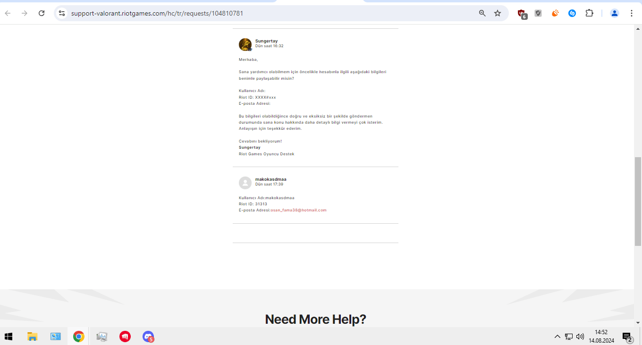
Task: Open the volume speaker tray icon
Action: point(580,337)
